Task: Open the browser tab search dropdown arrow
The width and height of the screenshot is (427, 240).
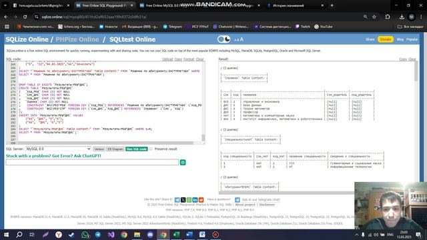Action: pos(5,5)
